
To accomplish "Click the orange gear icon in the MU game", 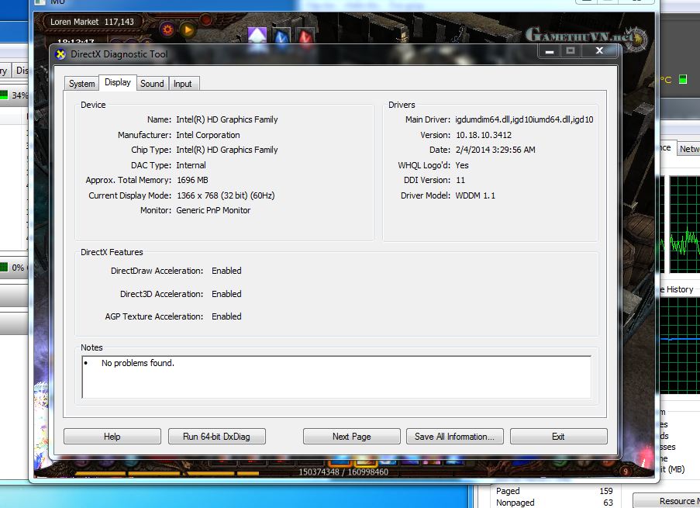I will 167,29.
